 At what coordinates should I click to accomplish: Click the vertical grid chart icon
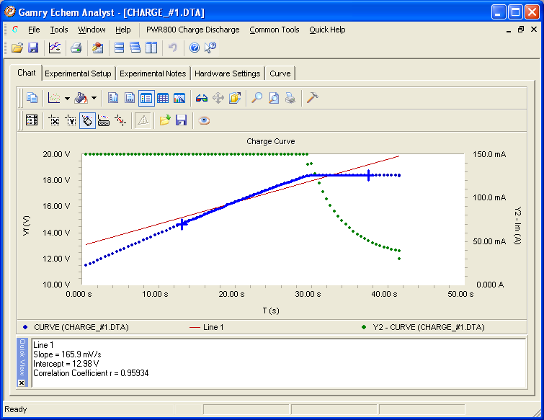point(113,98)
